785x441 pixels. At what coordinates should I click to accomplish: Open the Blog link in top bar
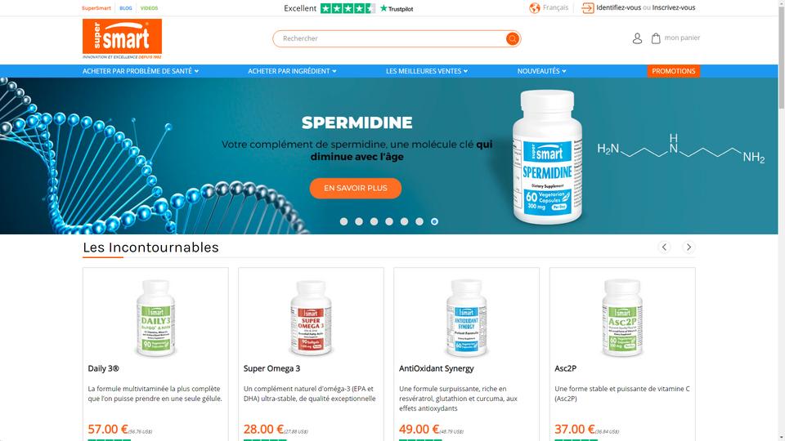[x=126, y=8]
